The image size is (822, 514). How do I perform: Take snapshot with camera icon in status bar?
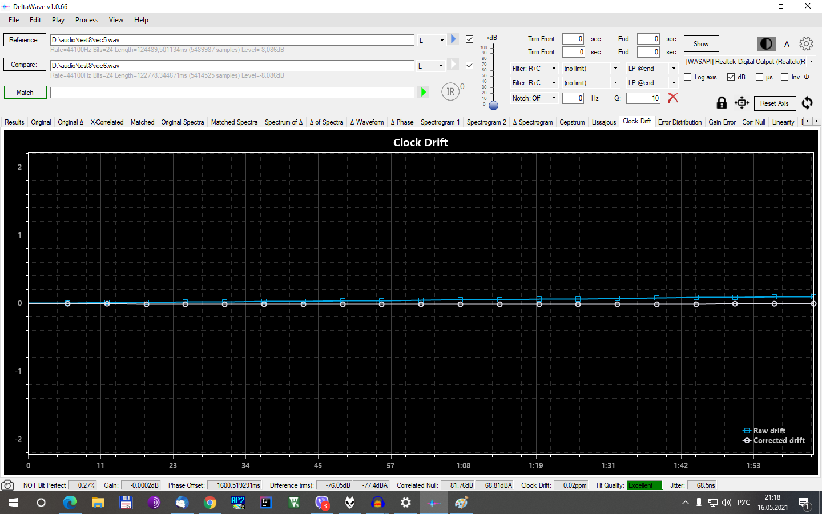(x=7, y=485)
